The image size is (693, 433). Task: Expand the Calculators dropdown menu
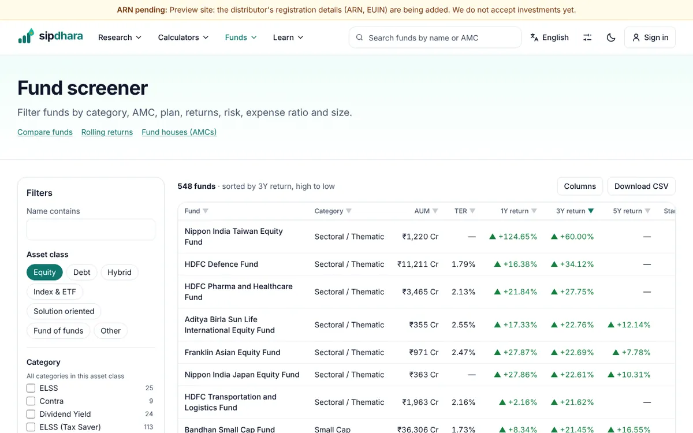click(x=182, y=38)
